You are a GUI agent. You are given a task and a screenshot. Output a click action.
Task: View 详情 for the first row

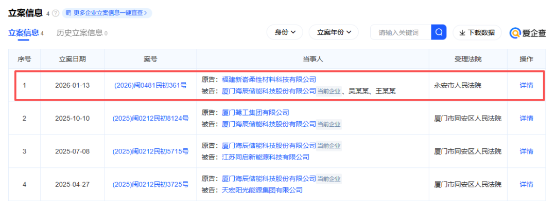526,85
